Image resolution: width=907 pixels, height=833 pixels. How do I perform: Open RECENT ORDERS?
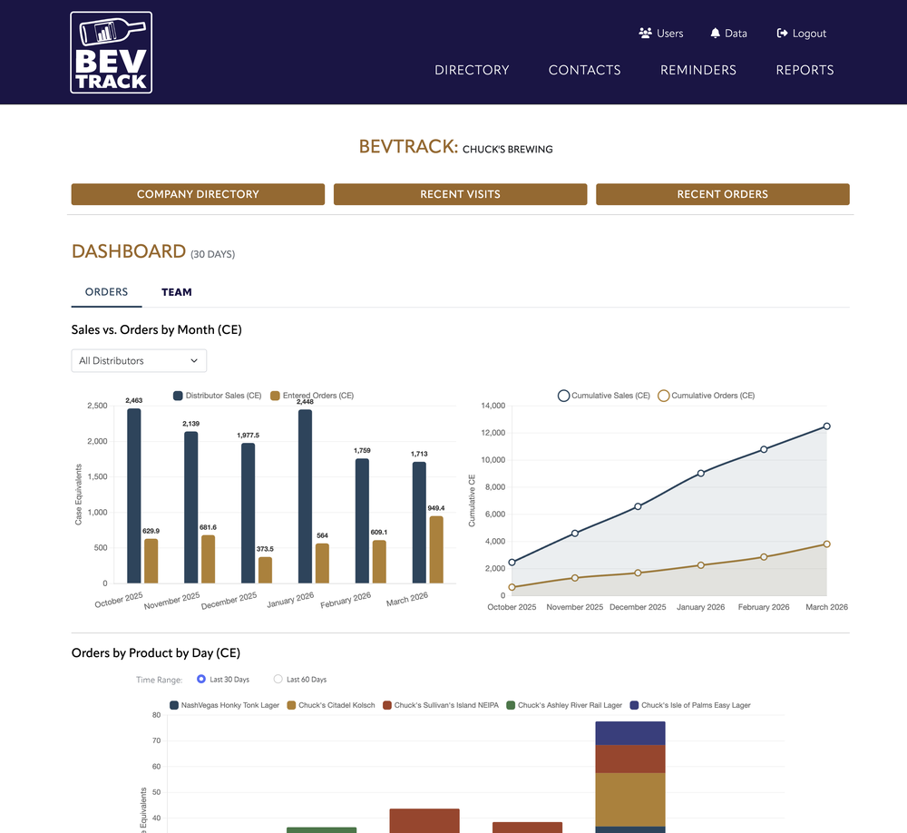[x=722, y=193]
